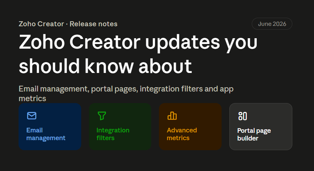Click the June 2026 date pill
314x171 pixels.
pyautogui.click(x=272, y=24)
